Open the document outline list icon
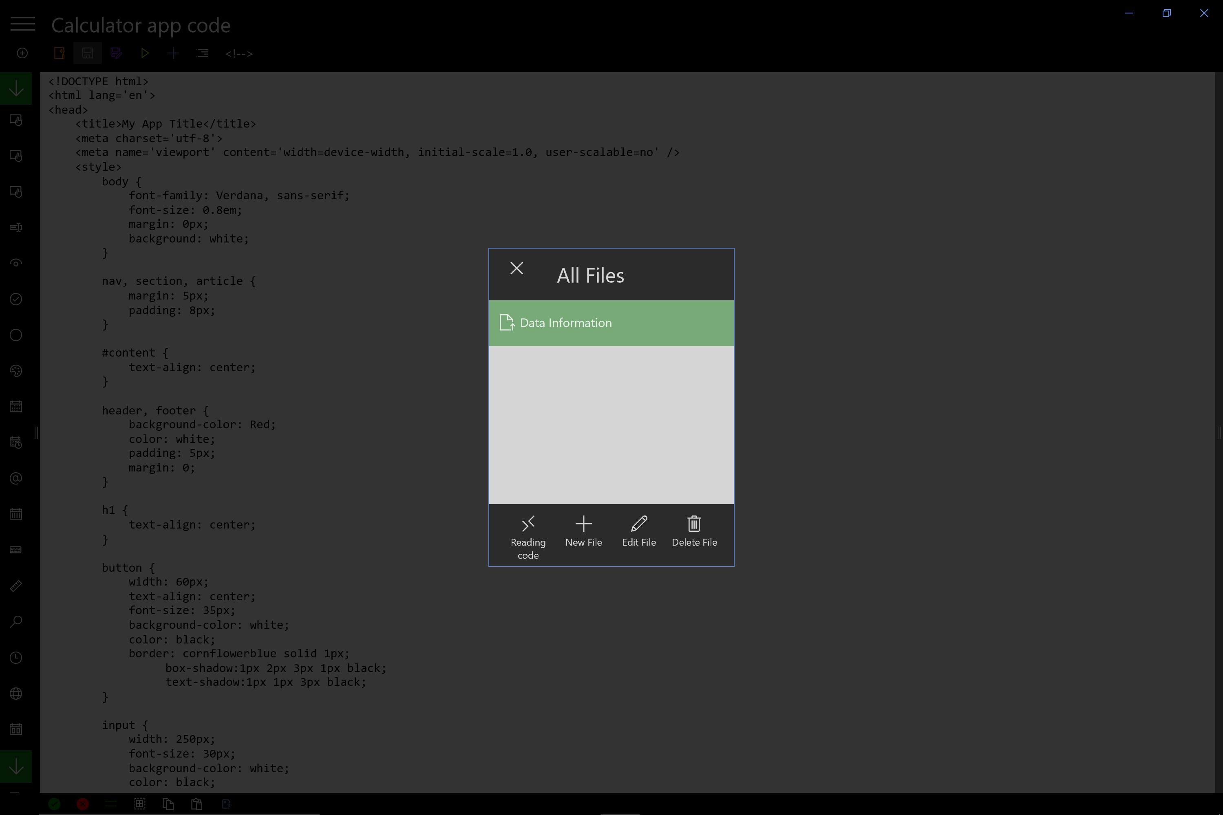 pyautogui.click(x=202, y=53)
